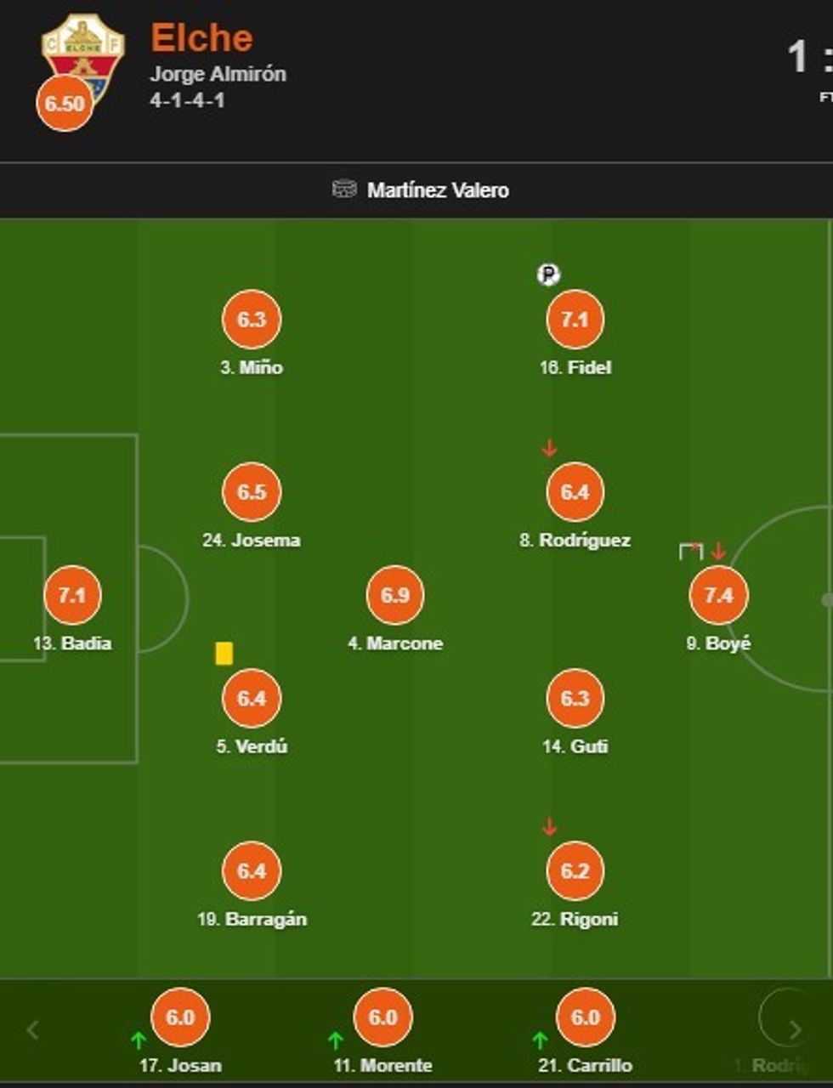Click the red substitution arrow above Rodríguez

(x=549, y=447)
